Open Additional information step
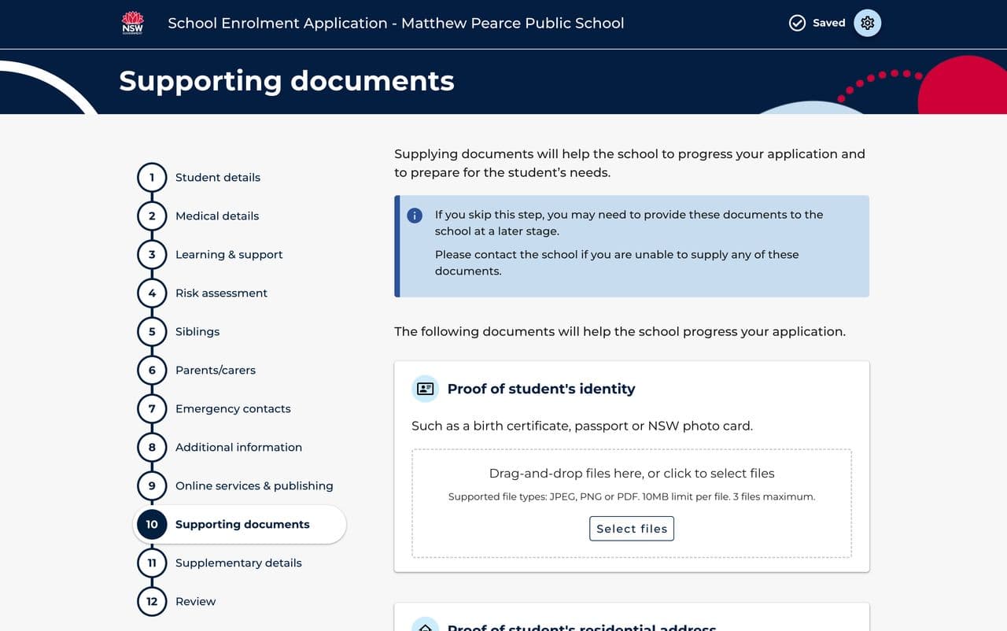1007x631 pixels. (x=238, y=447)
